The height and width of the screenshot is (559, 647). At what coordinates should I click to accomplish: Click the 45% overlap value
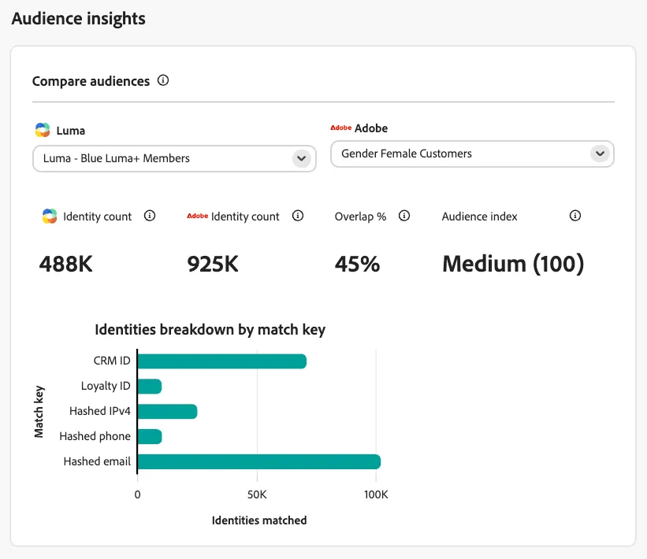(357, 265)
